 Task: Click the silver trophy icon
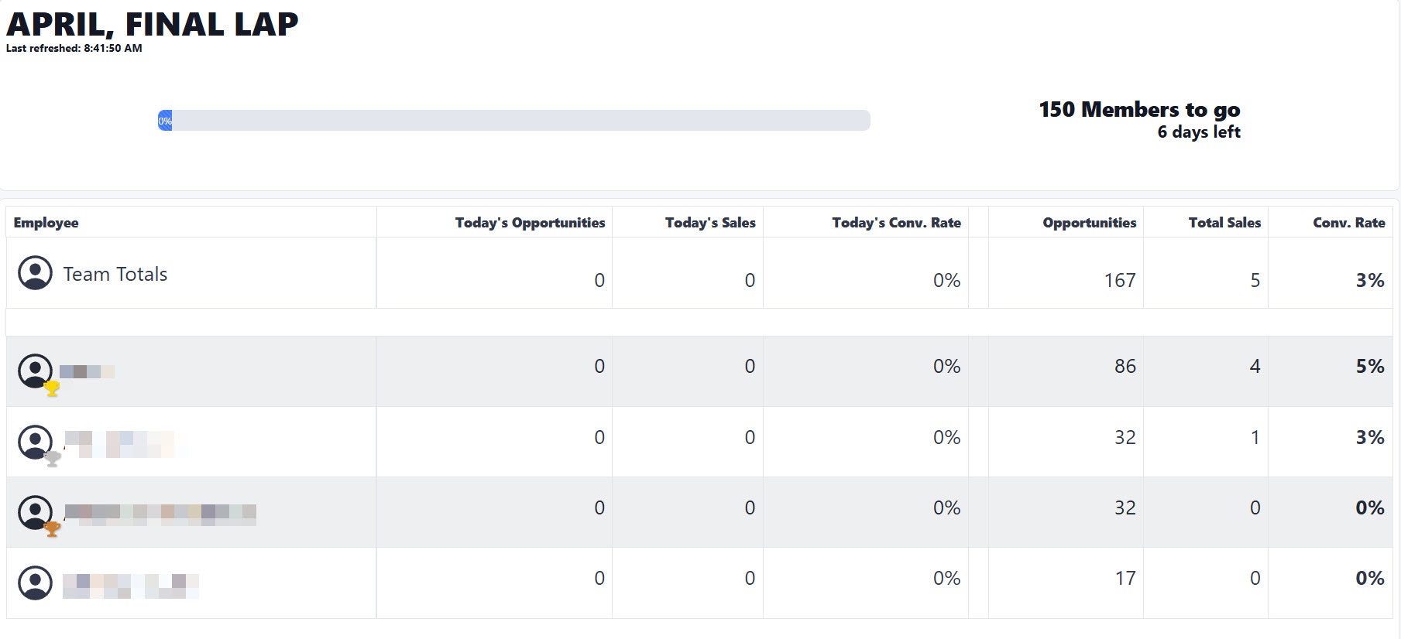[x=53, y=459]
